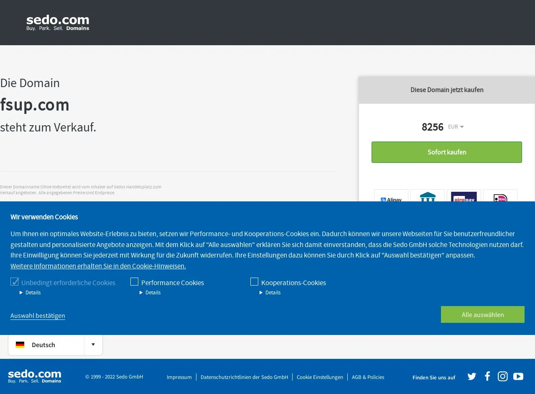Select the iDEAL payment icon

coord(500,196)
